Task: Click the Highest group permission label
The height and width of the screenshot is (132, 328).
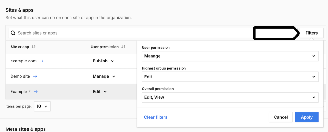Action: 164,68
